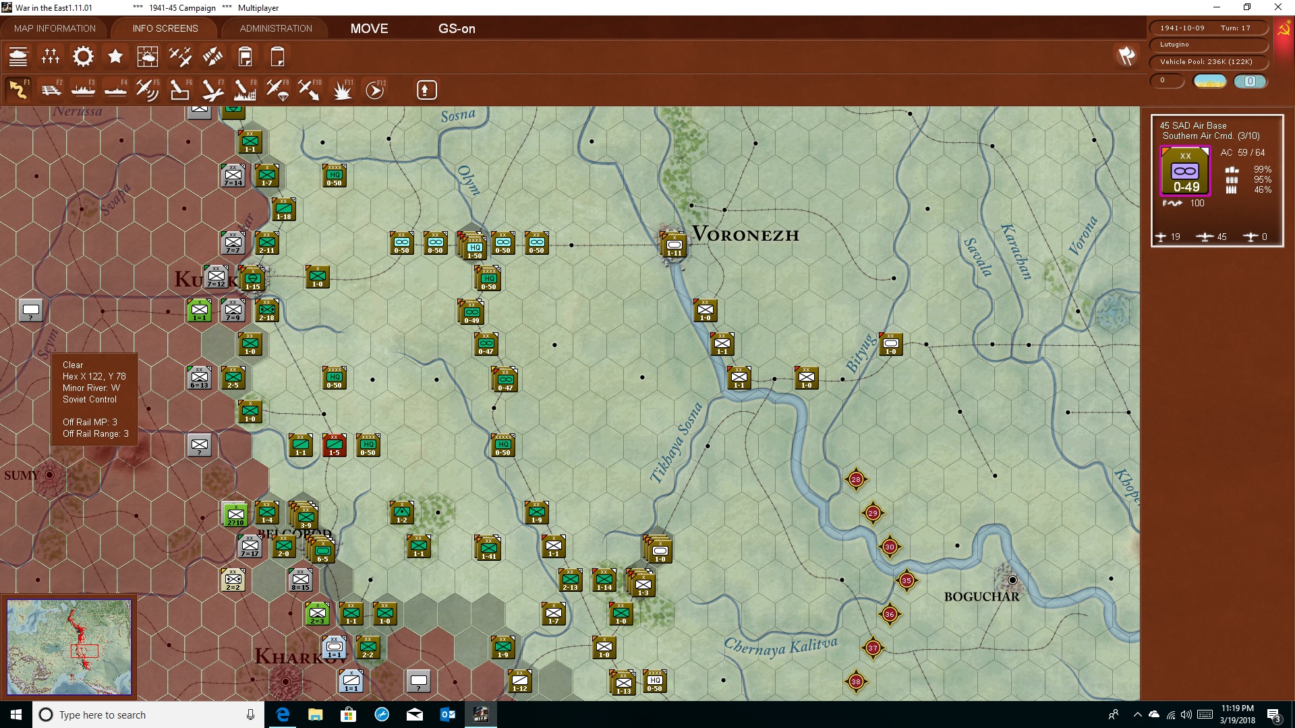This screenshot has width=1295, height=728.
Task: Select Air Recon mode F5
Action: (x=148, y=90)
